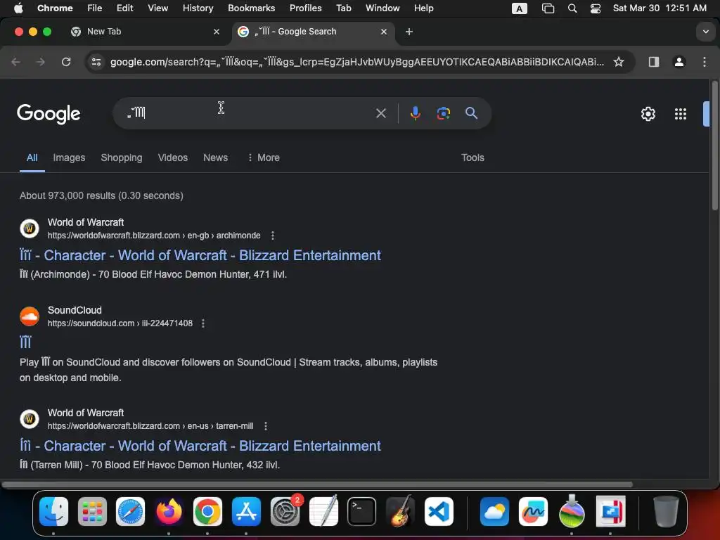Open Spotlight search in menu bar
720x540 pixels.
coord(572,8)
